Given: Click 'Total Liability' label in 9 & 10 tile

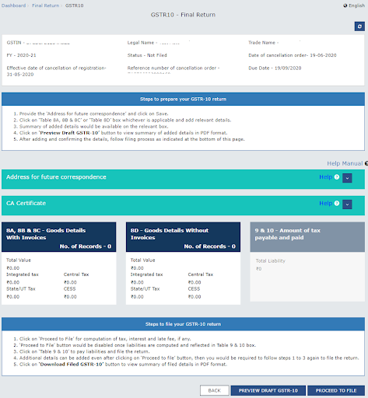Looking at the screenshot, I should click(271, 261).
